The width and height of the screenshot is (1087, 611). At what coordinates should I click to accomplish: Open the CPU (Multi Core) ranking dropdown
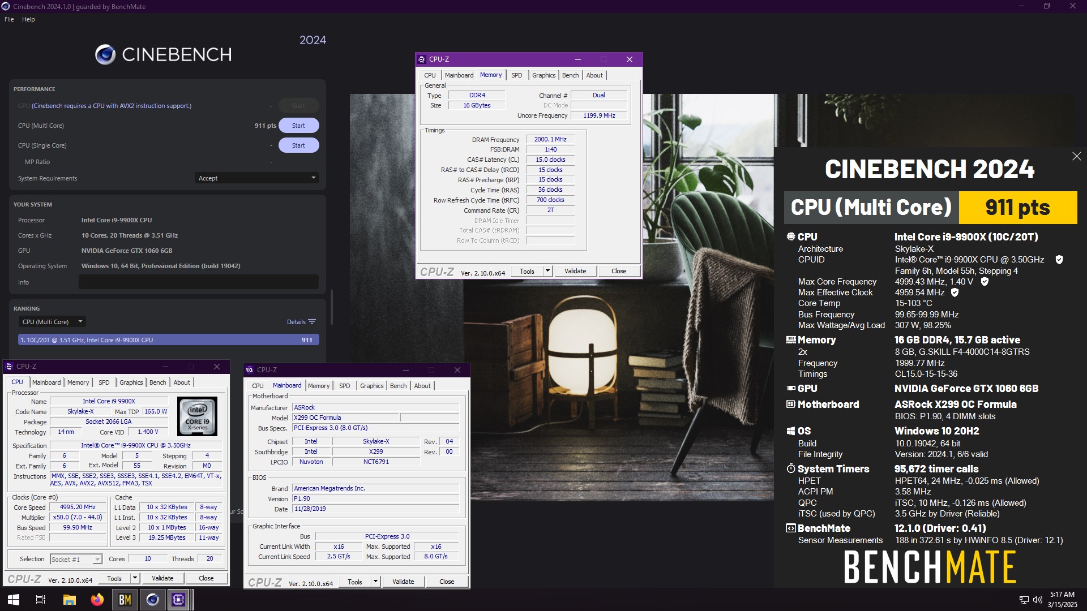[x=52, y=322]
